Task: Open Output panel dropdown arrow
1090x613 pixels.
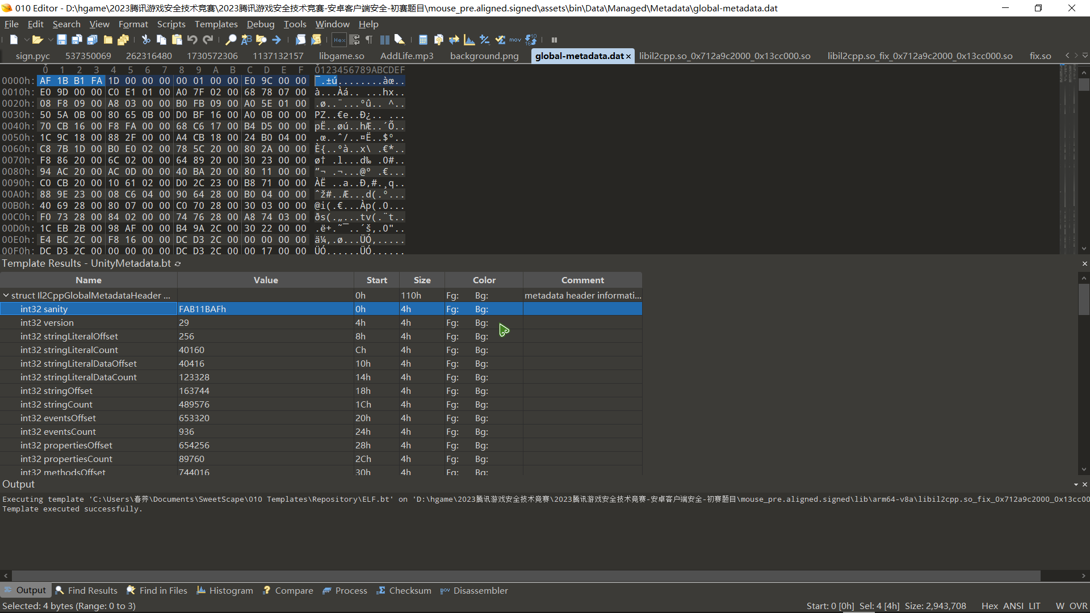Action: pyautogui.click(x=1075, y=484)
